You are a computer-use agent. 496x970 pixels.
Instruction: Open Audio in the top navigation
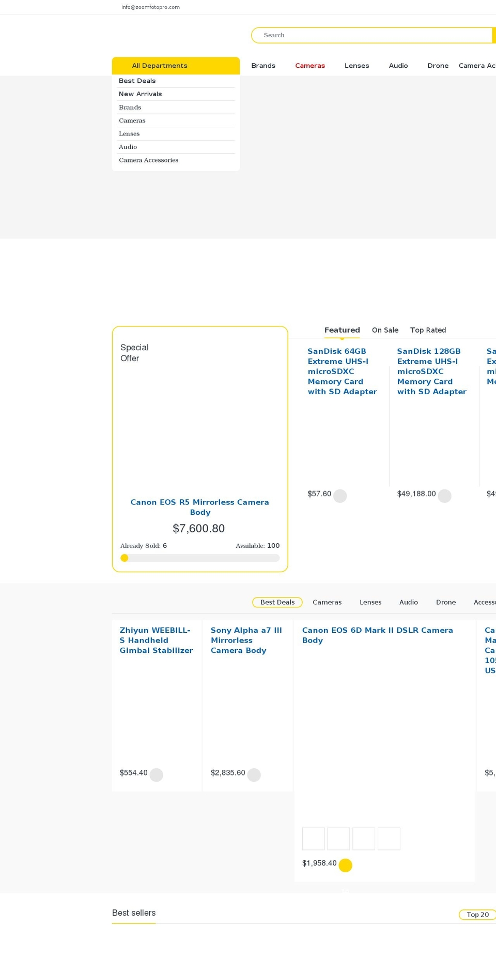point(398,66)
